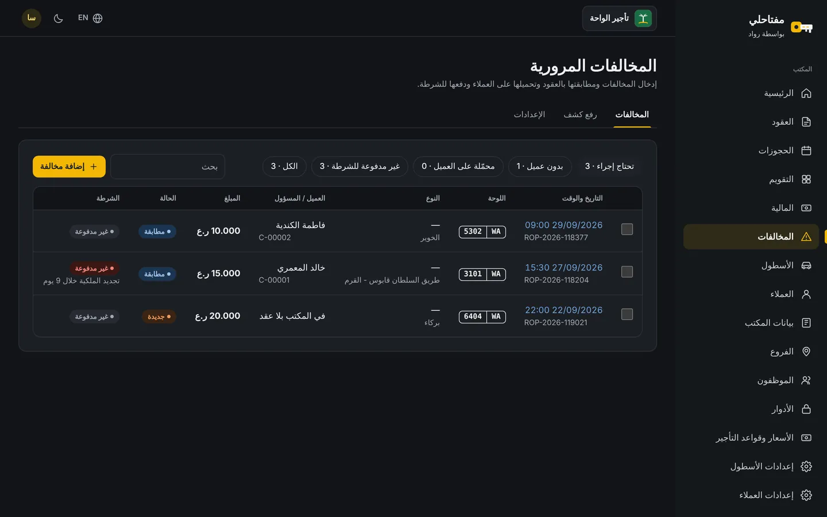
Task: Toggle dark mode moon icon
Action: (x=58, y=18)
